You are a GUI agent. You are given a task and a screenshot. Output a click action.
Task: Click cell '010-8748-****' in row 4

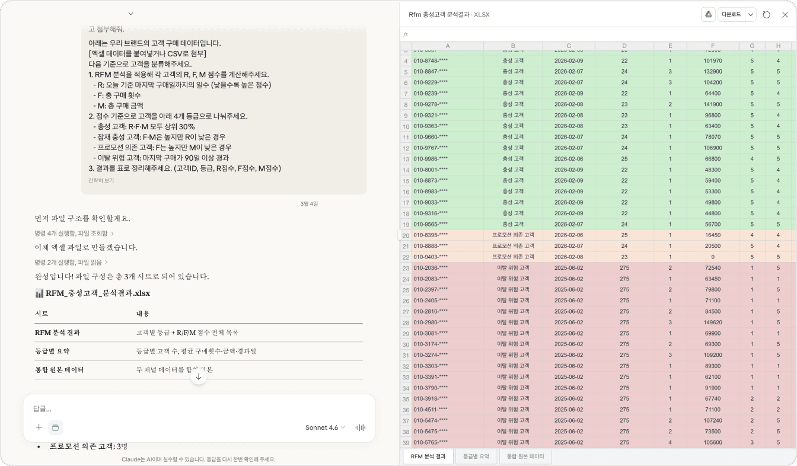448,60
